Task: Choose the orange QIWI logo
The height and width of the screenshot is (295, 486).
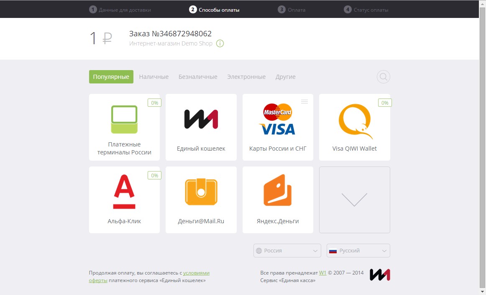Action: [355, 121]
